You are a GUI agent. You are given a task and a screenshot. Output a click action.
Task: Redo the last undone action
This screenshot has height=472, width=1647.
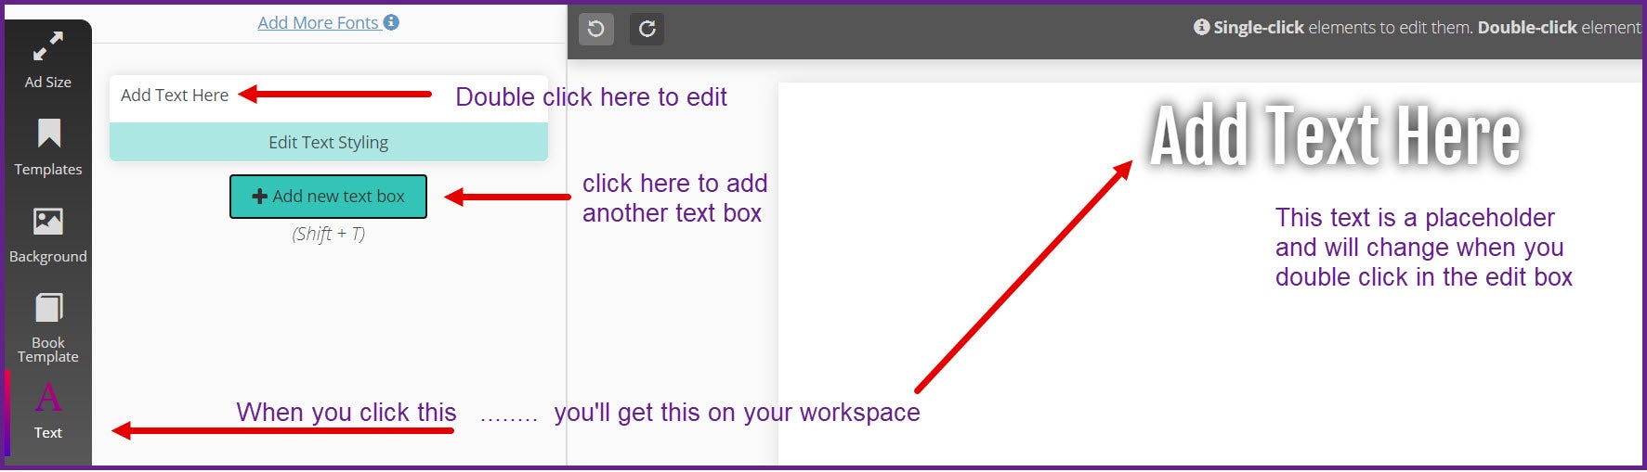[647, 29]
